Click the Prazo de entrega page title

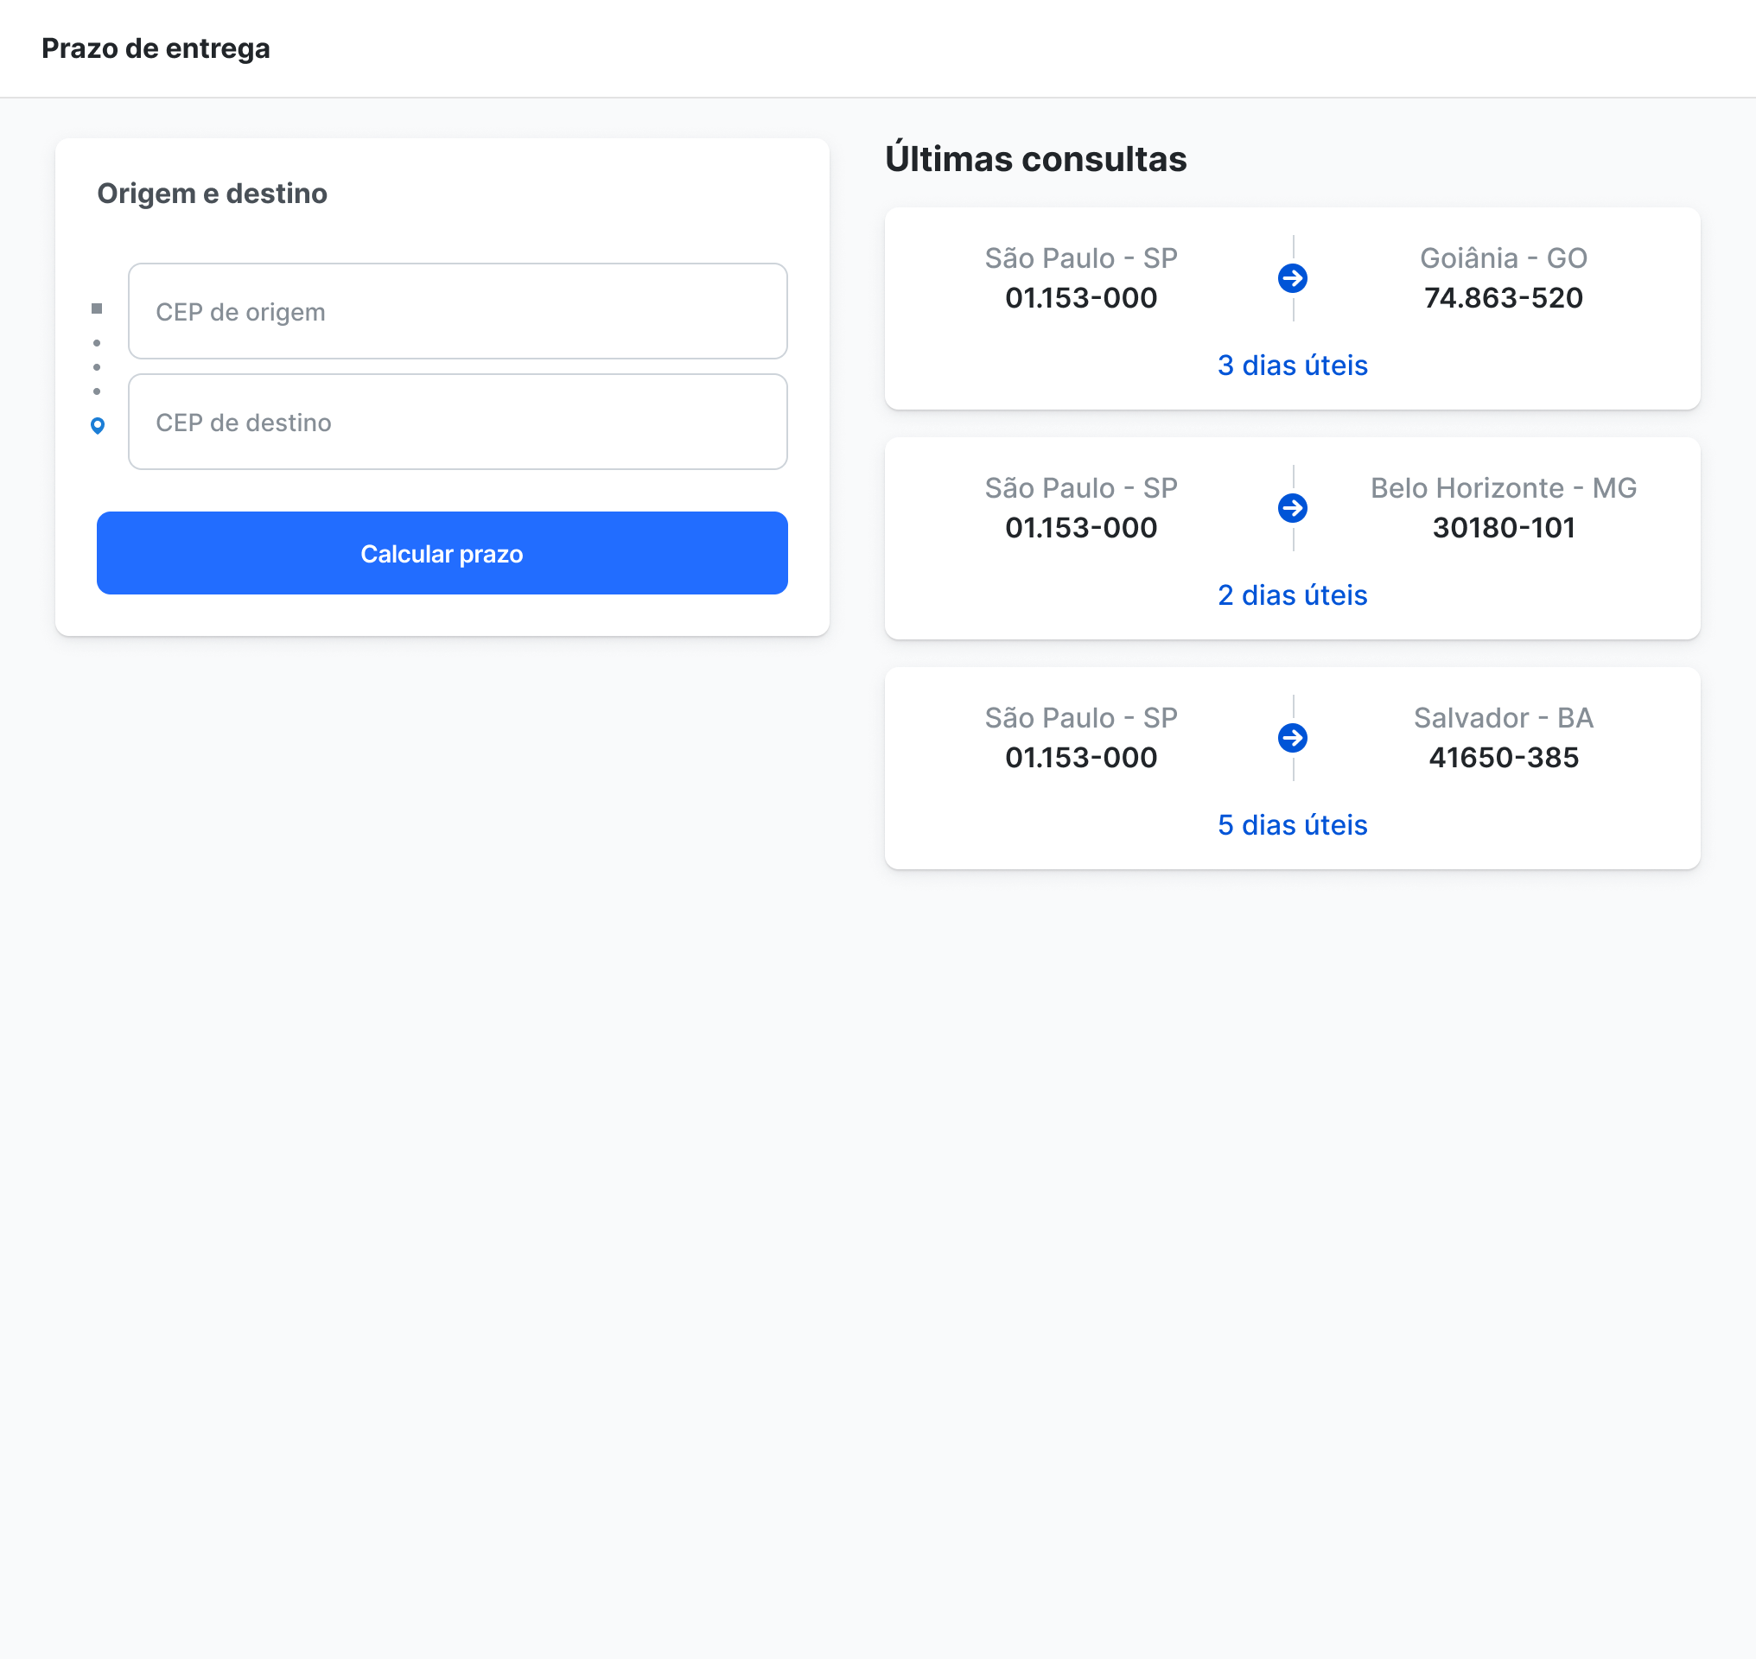click(156, 48)
